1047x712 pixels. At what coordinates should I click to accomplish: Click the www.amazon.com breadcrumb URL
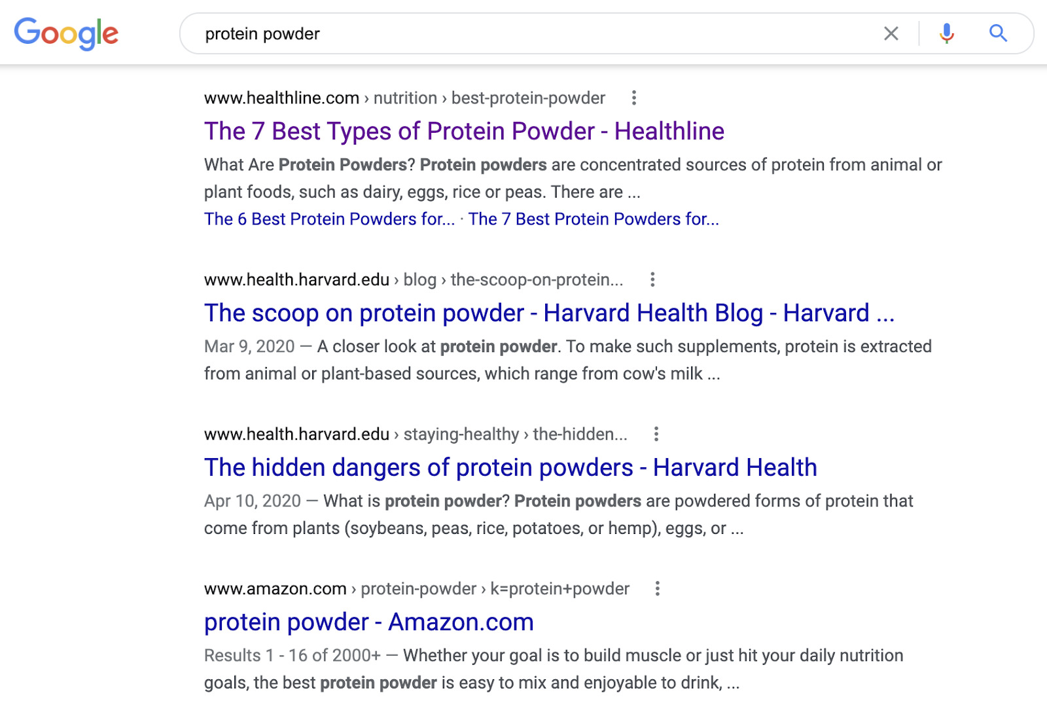click(416, 589)
